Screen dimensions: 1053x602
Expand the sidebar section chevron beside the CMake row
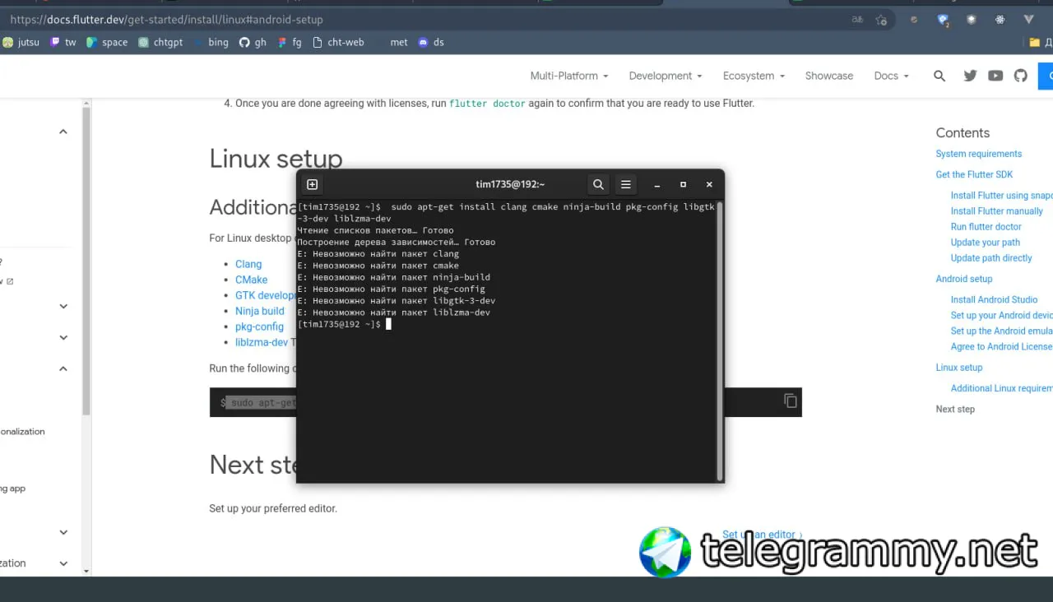click(x=63, y=307)
